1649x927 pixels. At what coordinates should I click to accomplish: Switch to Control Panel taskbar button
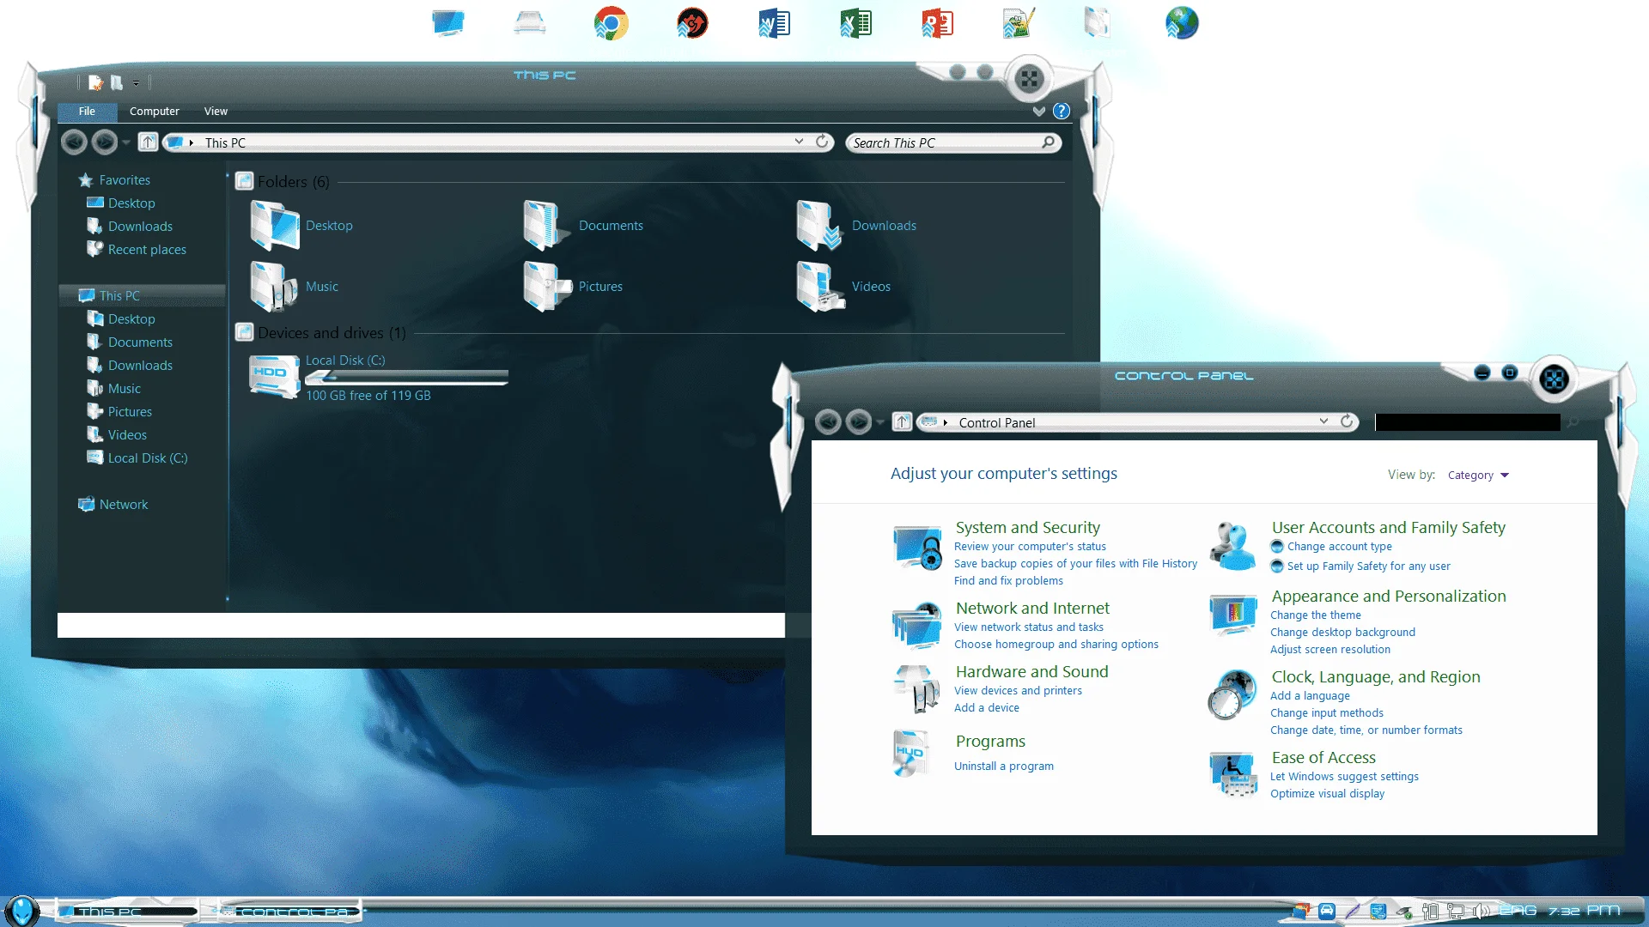click(289, 912)
